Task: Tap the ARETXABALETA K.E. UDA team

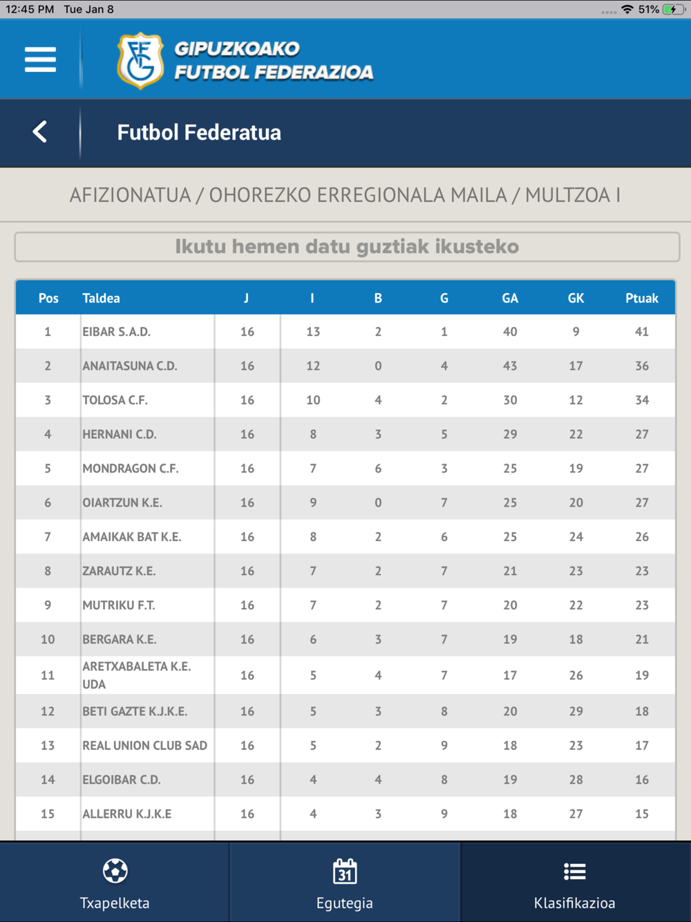Action: 137,675
